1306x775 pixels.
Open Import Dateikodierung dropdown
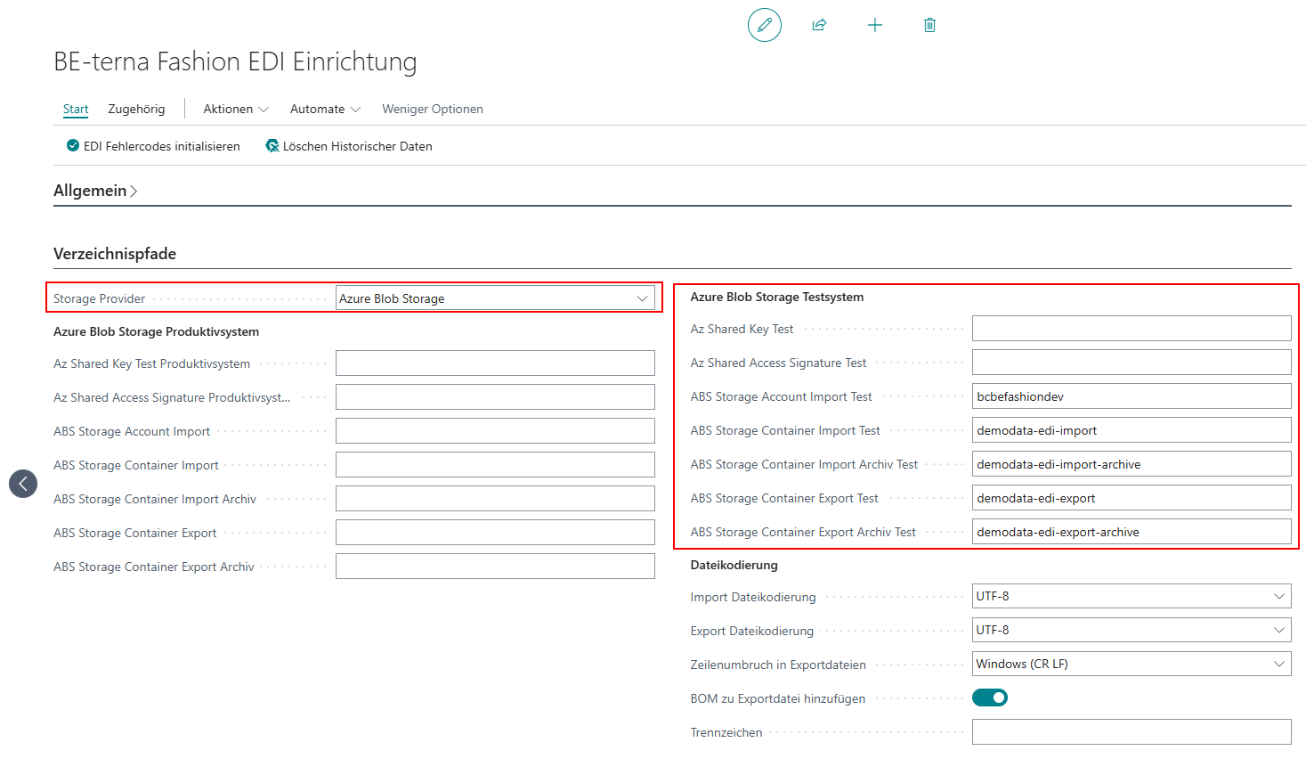click(x=1131, y=596)
